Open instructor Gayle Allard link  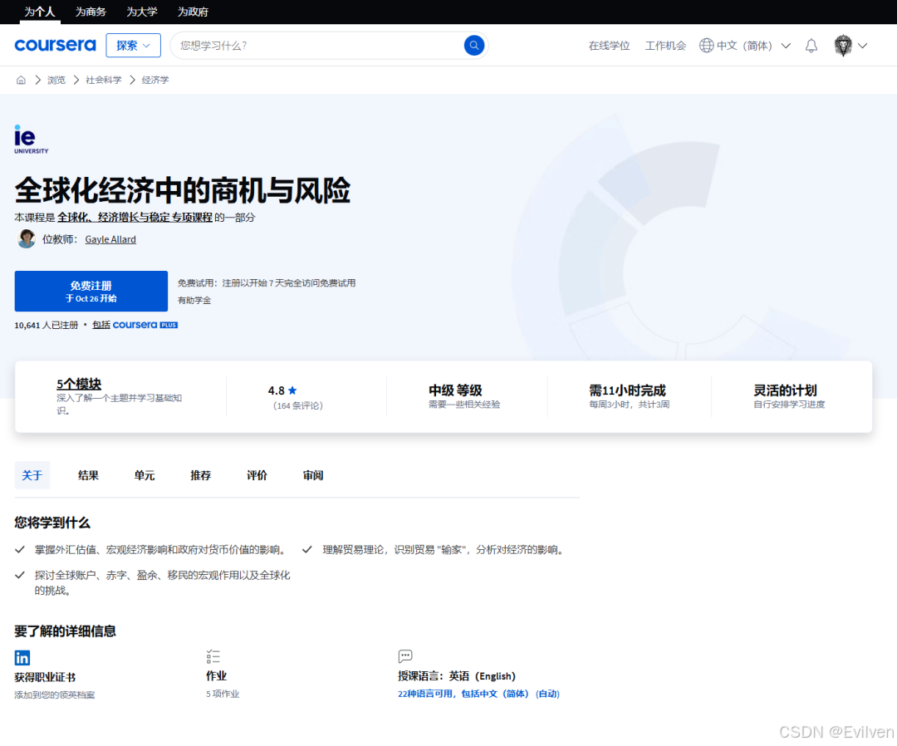110,239
